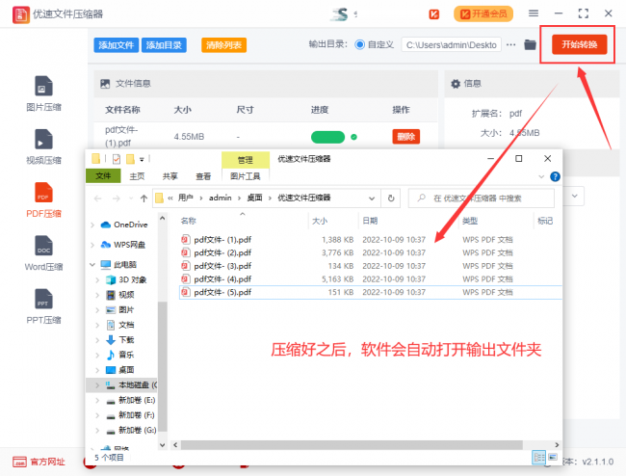Open the address bar history dropdown
The height and width of the screenshot is (476, 626).
pyautogui.click(x=372, y=198)
